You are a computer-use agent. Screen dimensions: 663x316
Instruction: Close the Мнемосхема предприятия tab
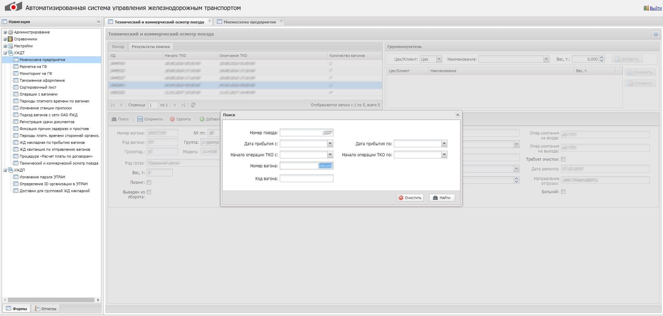point(281,21)
